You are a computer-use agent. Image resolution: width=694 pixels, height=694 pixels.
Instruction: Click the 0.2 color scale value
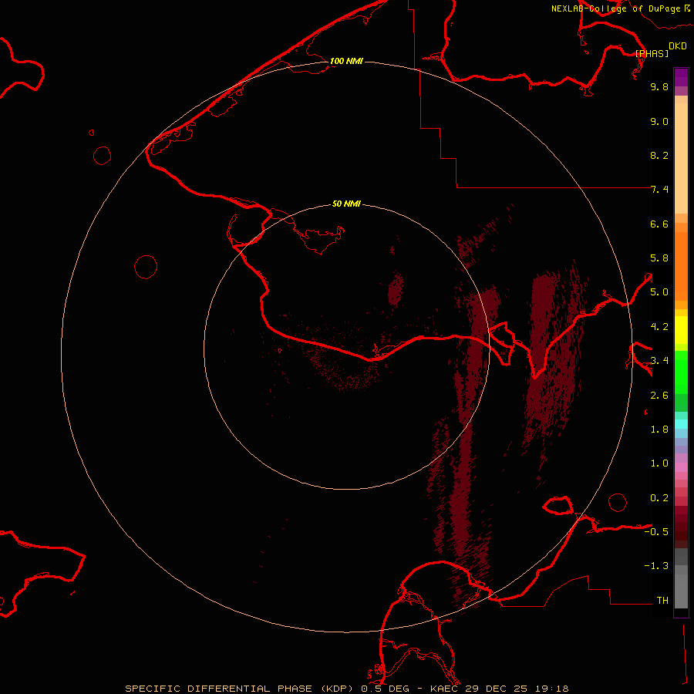[x=659, y=498]
